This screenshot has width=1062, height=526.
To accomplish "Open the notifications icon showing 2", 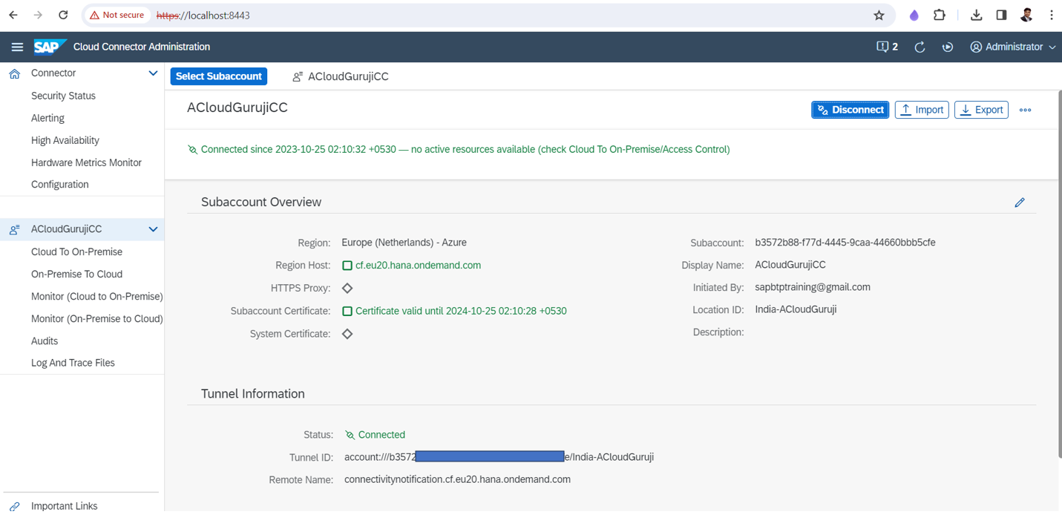I will click(887, 47).
